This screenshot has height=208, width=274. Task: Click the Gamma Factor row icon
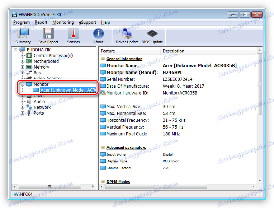pyautogui.click(x=103, y=168)
